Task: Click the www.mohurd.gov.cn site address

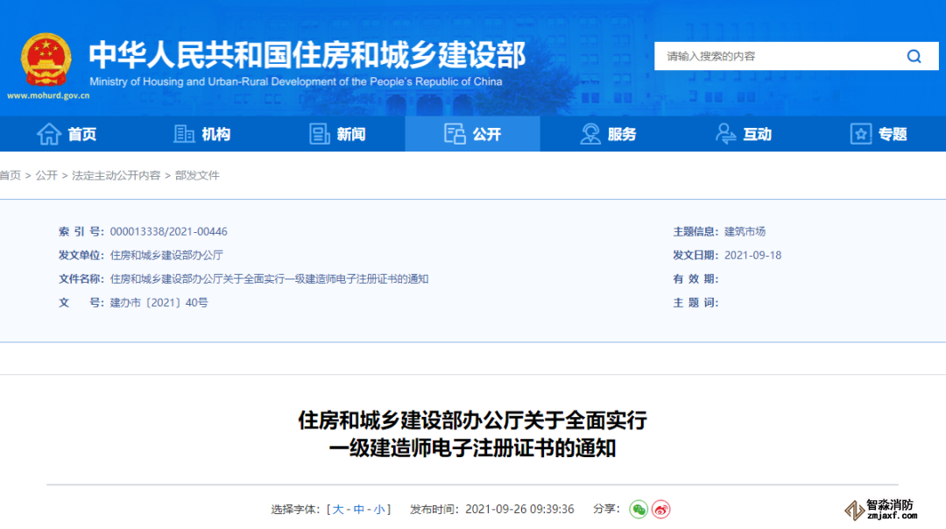Action: click(48, 95)
